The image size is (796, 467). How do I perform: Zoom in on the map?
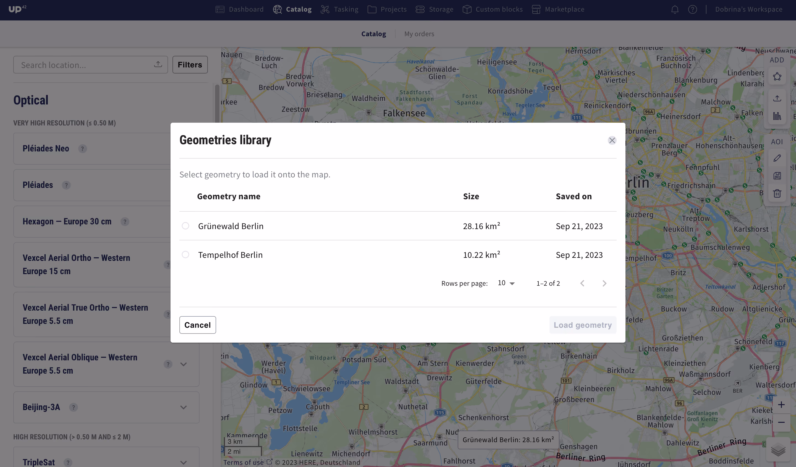(x=781, y=405)
